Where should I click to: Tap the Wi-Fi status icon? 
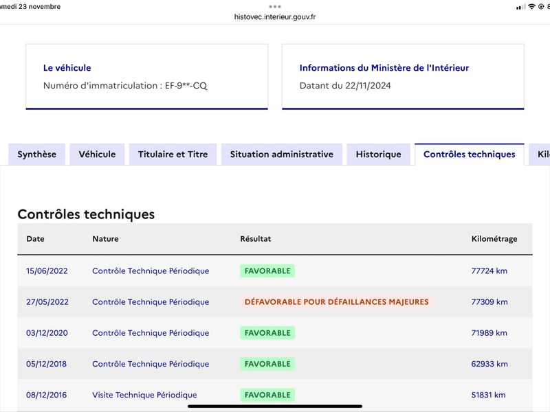tap(531, 7)
